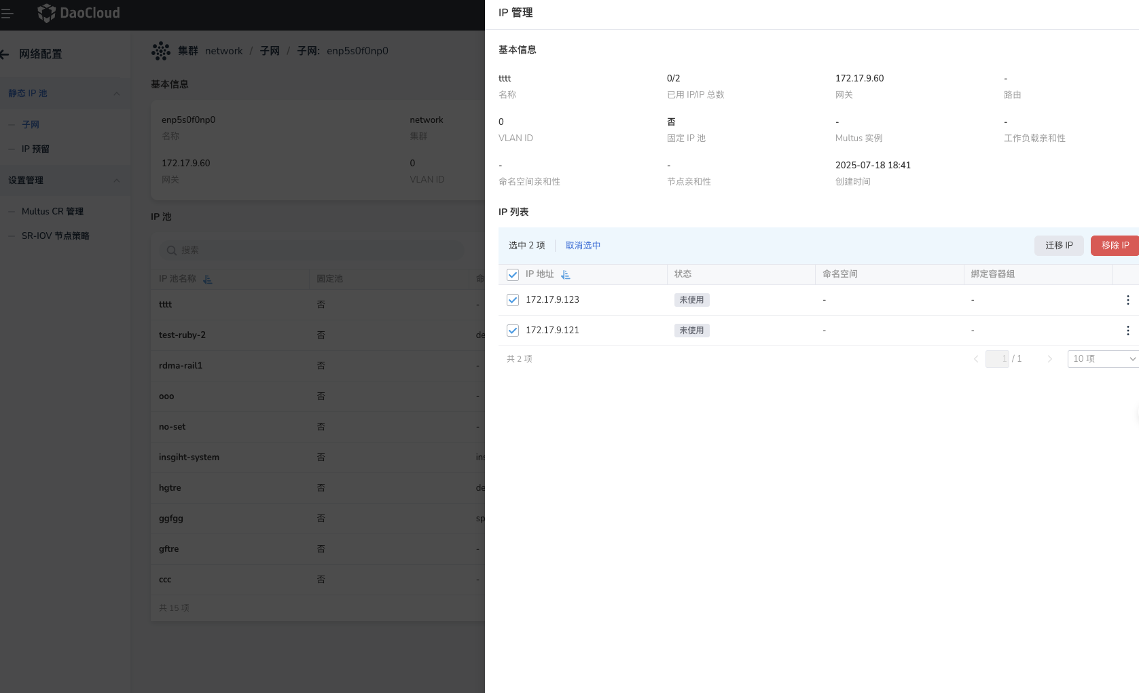Collapse the 静态 IP 池 section

click(116, 93)
